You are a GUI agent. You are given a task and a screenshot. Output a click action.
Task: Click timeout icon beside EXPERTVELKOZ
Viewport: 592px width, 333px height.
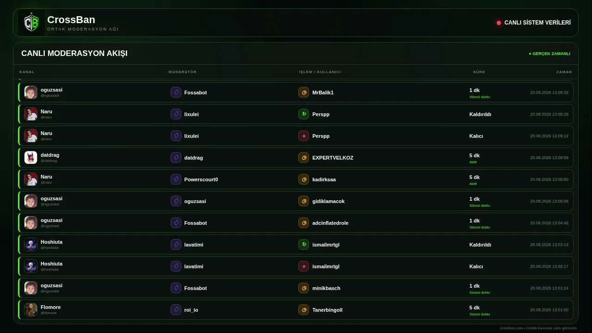(x=303, y=158)
